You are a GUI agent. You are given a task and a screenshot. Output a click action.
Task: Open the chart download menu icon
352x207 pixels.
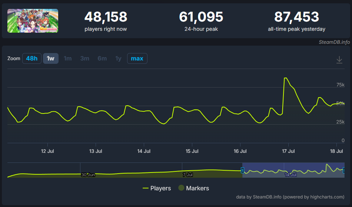point(339,60)
